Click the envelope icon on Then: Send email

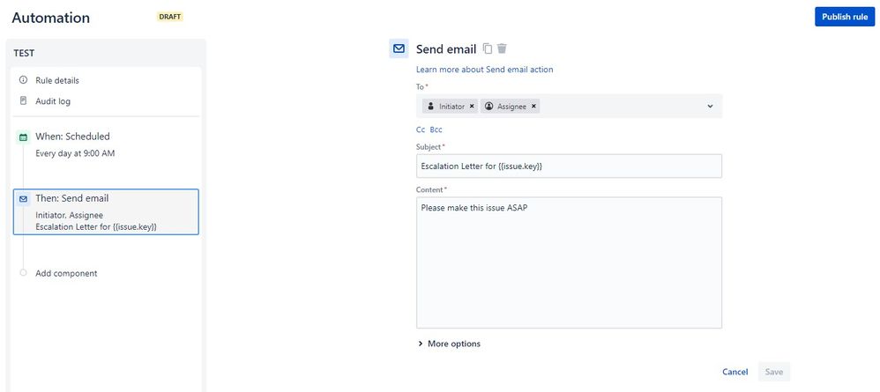click(23, 199)
